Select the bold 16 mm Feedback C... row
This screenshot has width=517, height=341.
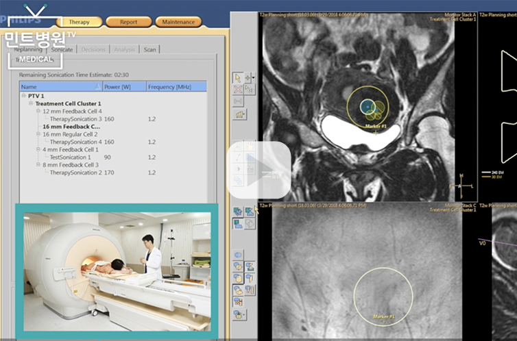click(x=71, y=127)
